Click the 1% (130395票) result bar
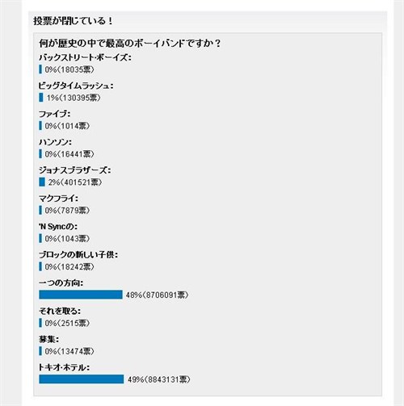 (41, 98)
